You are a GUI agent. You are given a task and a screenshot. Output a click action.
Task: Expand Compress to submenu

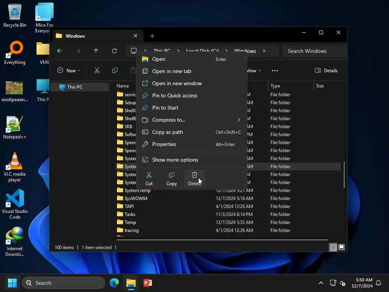click(x=191, y=120)
